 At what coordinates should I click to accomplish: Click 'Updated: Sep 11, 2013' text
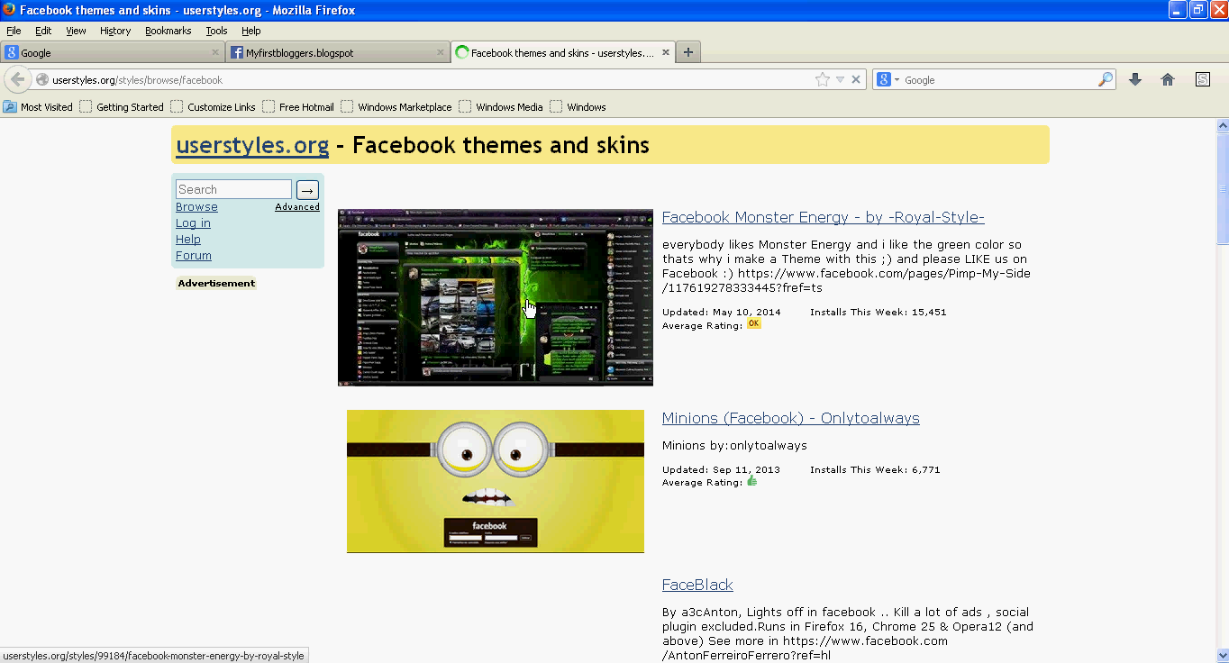(721, 470)
